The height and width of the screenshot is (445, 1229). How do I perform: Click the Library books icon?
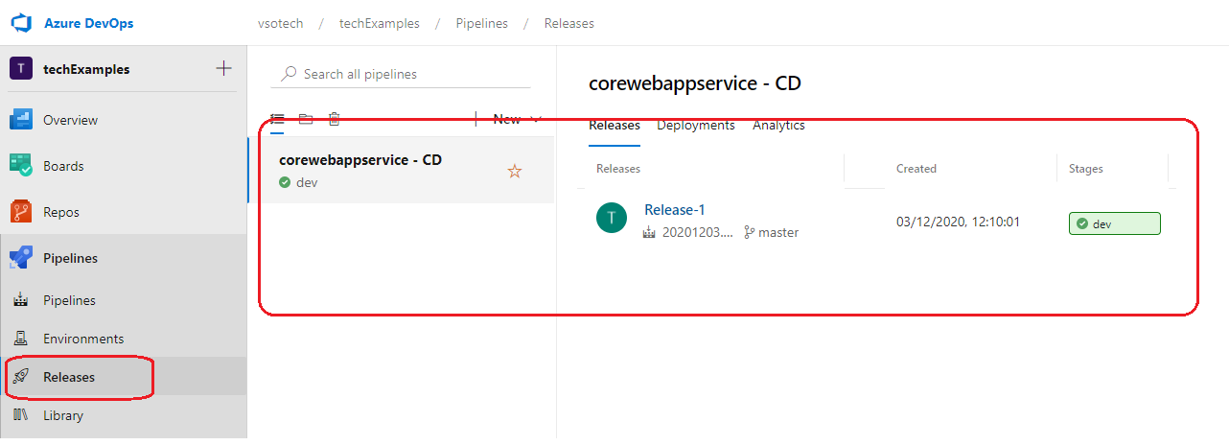[21, 415]
